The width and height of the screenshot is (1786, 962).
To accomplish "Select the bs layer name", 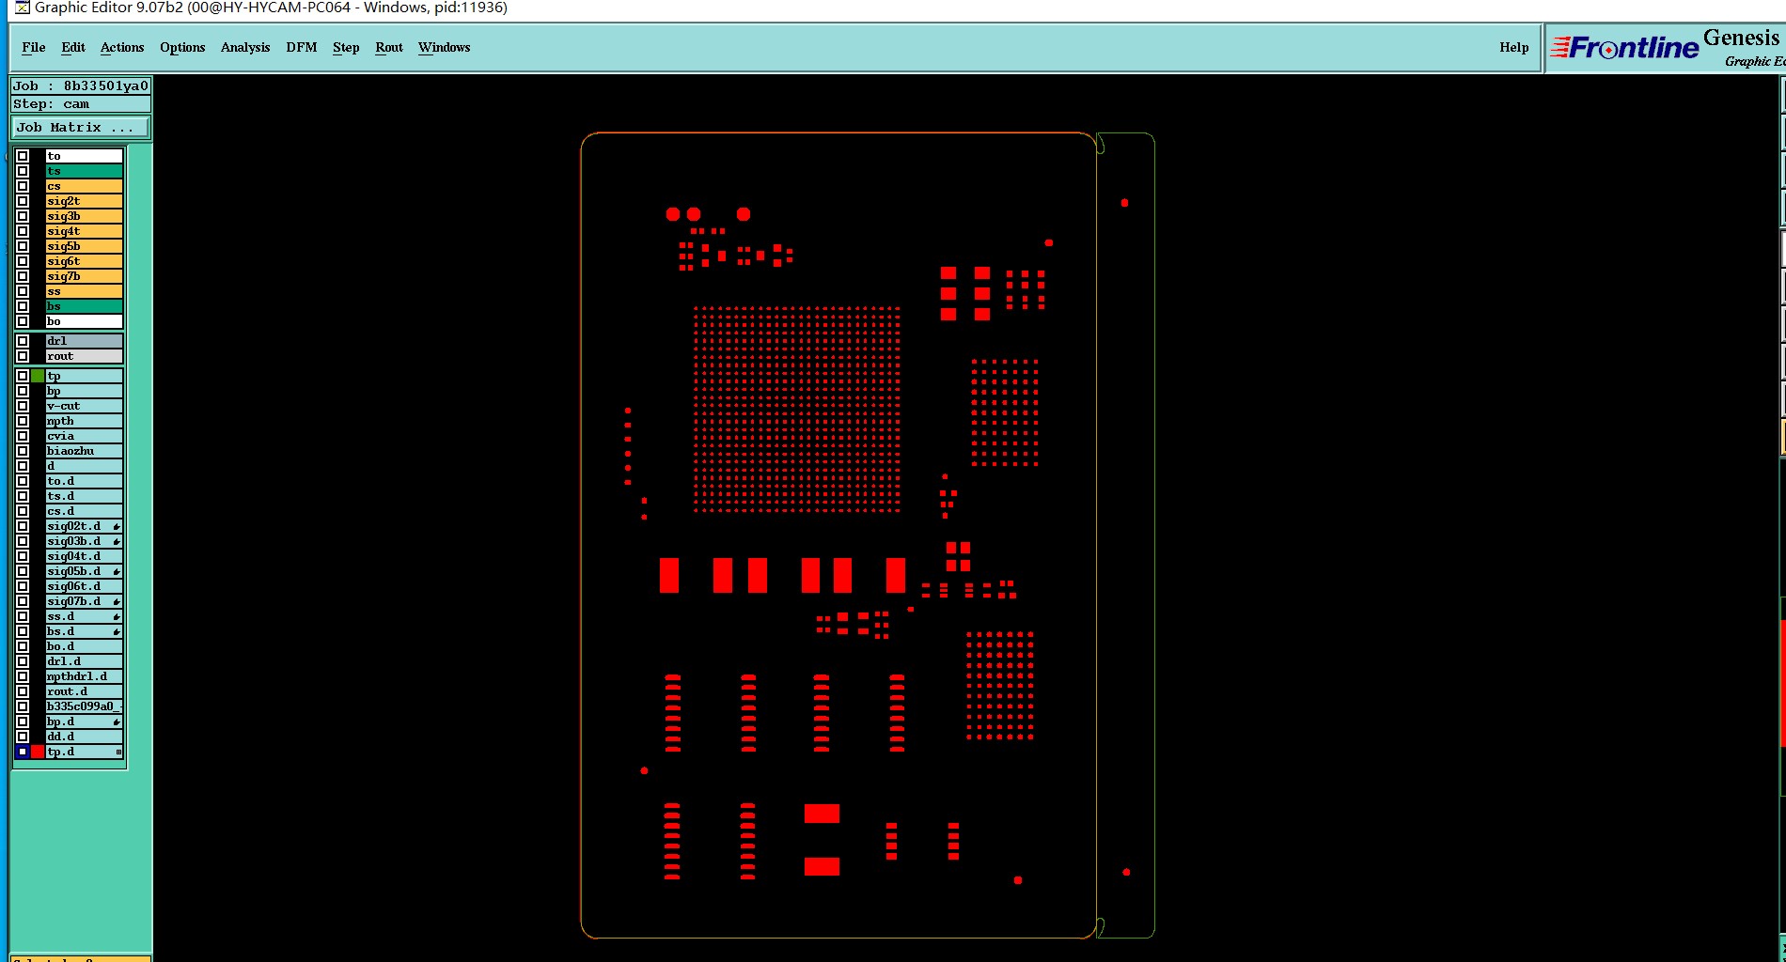I will coord(85,306).
